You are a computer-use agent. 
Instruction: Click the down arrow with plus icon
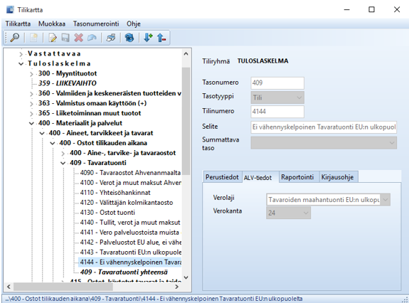(x=148, y=38)
